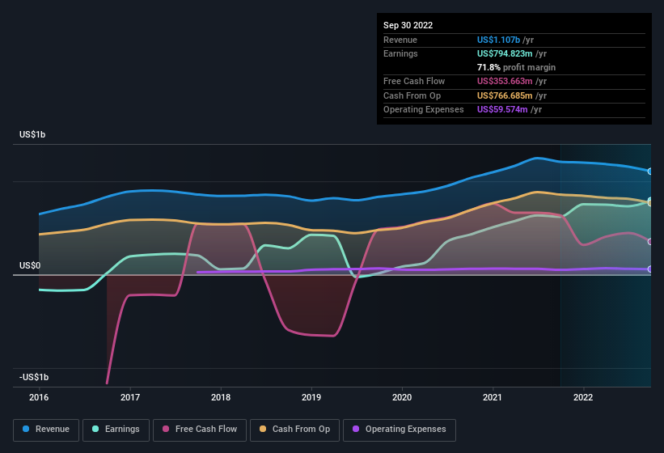This screenshot has height=453, width=664.
Task: Click the US$353.663m free cash flow value
Action: click(x=505, y=81)
